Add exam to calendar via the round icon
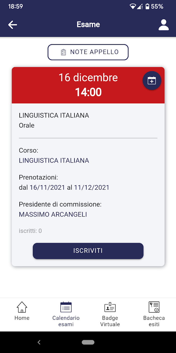Viewport: 176px width, 353px height. 152,81
